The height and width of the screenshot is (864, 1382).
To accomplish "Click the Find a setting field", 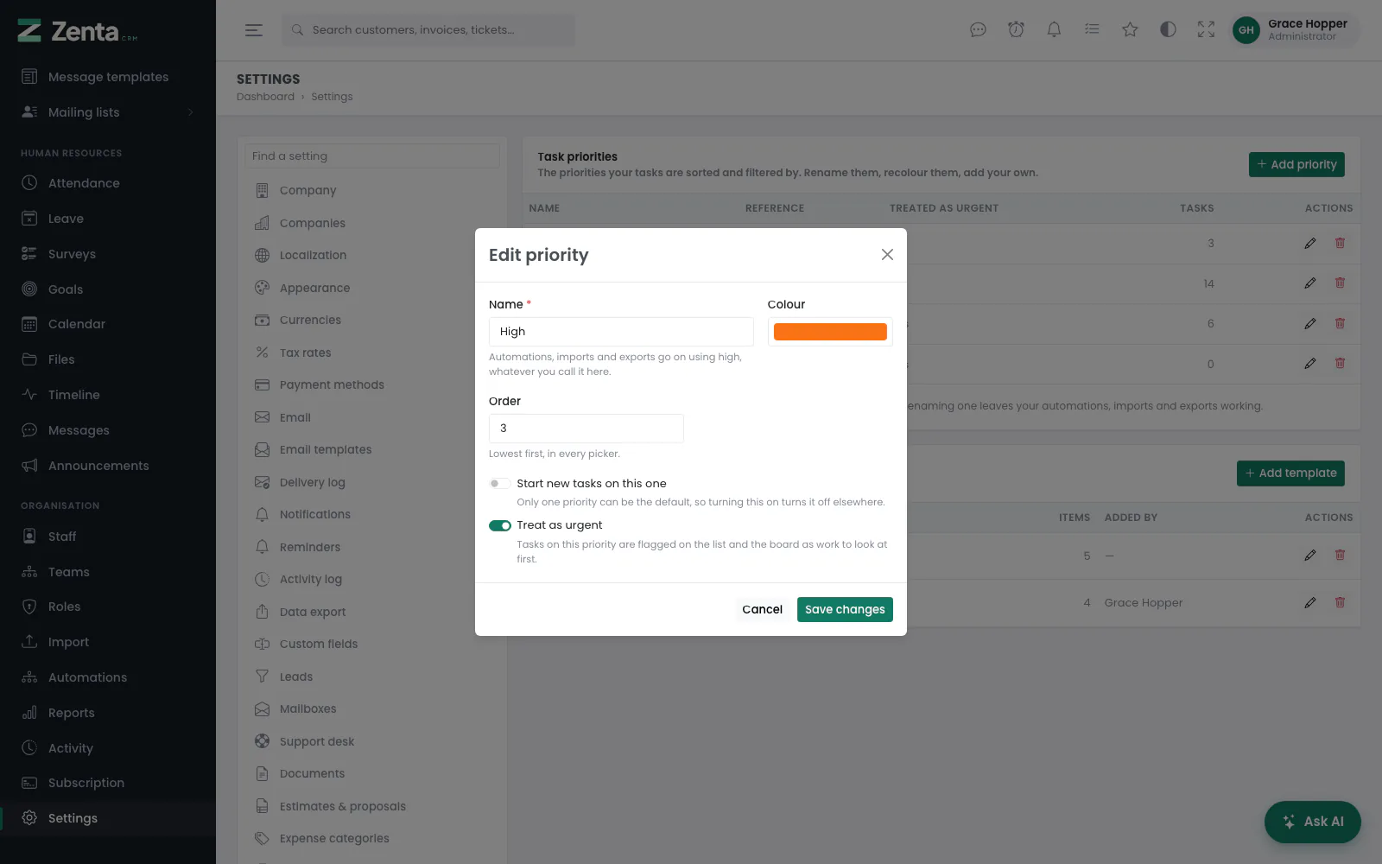I will [372, 156].
